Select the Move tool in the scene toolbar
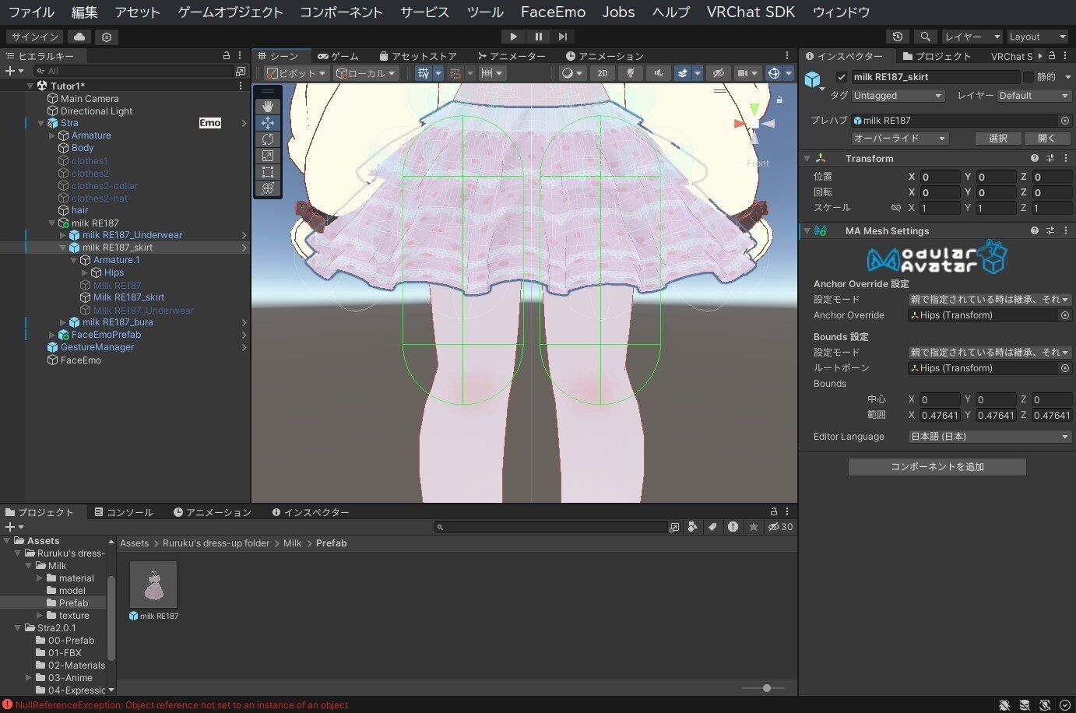 pos(268,122)
